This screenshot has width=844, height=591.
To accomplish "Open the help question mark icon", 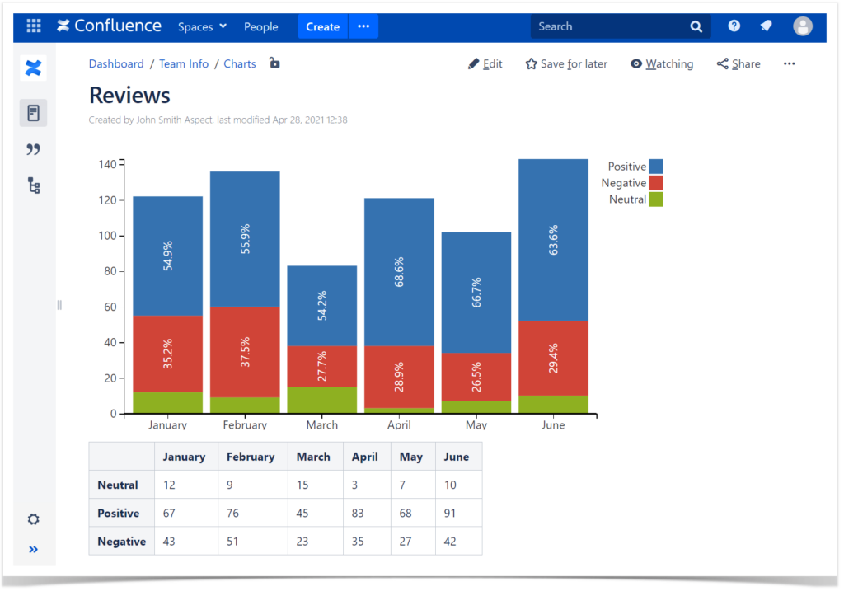I will tap(734, 26).
